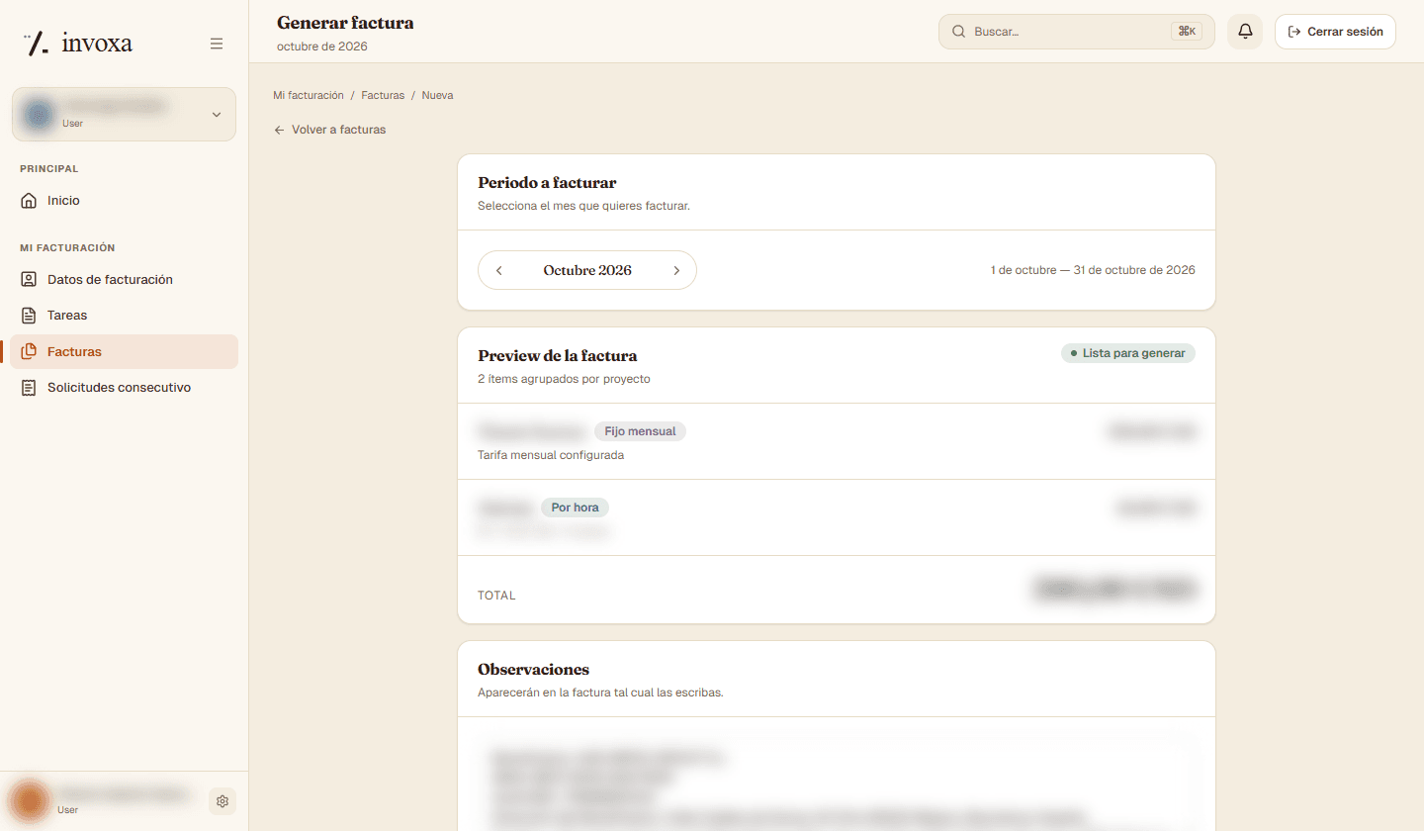
Task: Go to next month arrow
Action: click(676, 270)
